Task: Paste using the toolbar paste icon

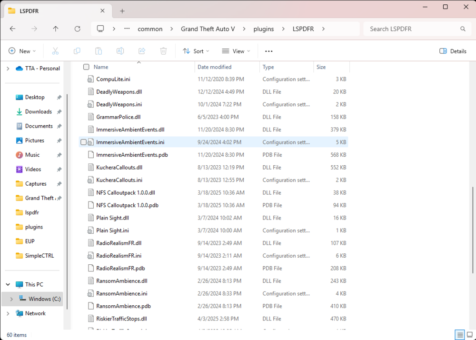Action: click(98, 51)
